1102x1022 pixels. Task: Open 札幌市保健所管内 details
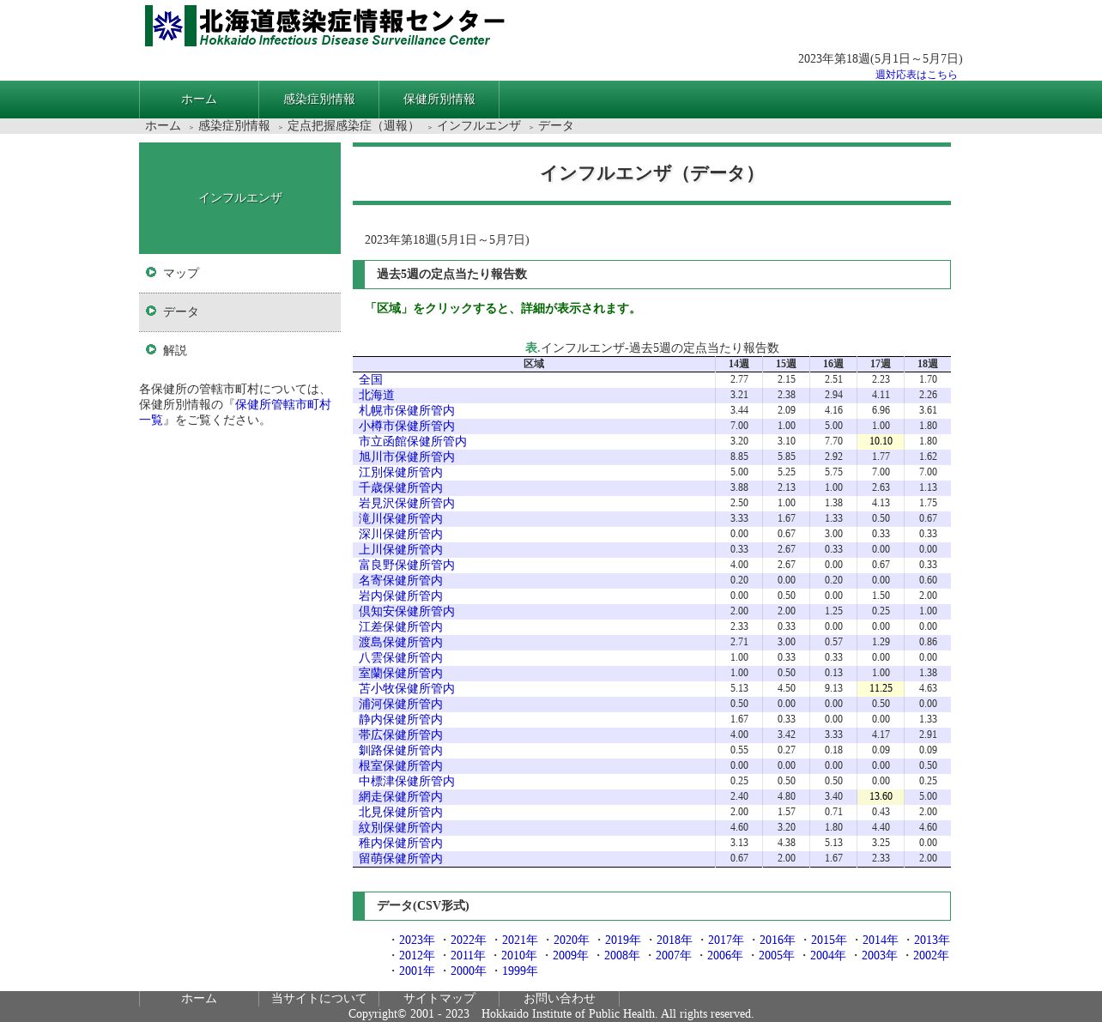coord(407,410)
